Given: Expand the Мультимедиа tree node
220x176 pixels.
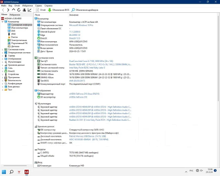Looking at the screenshot, I should (2, 62).
